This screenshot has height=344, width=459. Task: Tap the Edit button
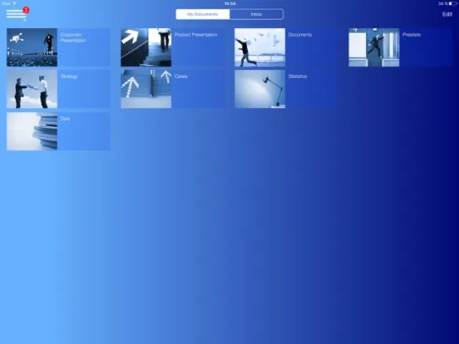click(x=447, y=14)
